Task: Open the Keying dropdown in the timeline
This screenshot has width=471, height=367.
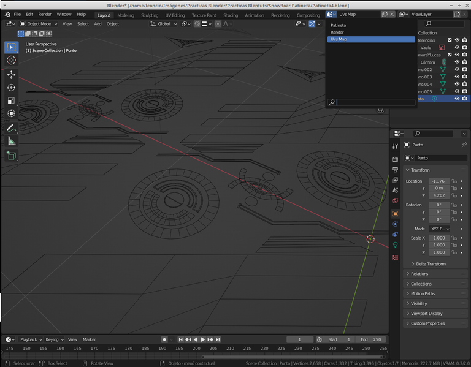Action: pos(55,339)
